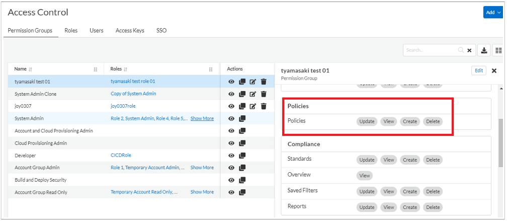Clear the search field X icon
The image size is (507, 221).
coord(469,50)
